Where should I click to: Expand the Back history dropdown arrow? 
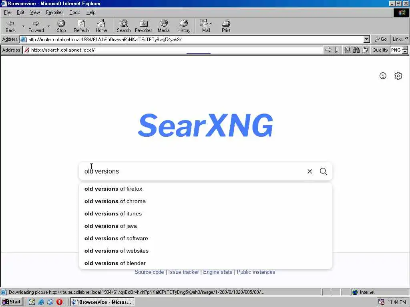pos(23,26)
